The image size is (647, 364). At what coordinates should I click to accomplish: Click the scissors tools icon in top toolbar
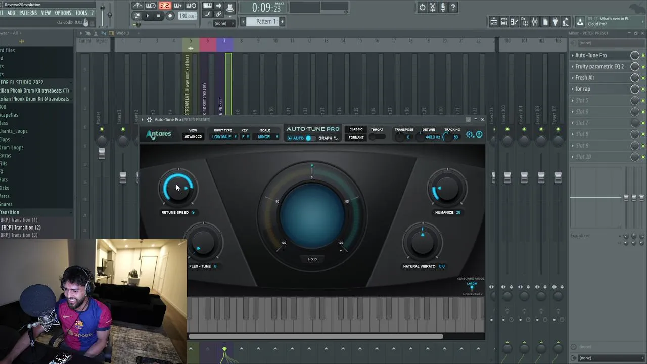coord(433,7)
